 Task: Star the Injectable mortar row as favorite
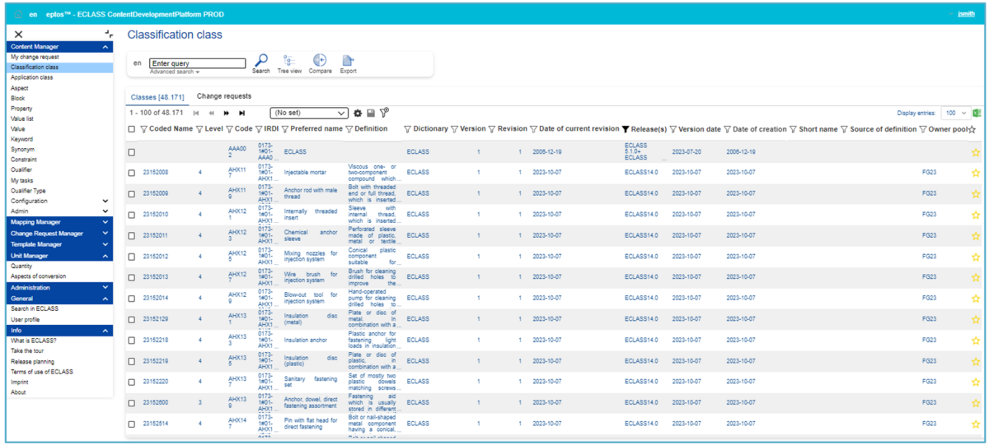tap(976, 173)
